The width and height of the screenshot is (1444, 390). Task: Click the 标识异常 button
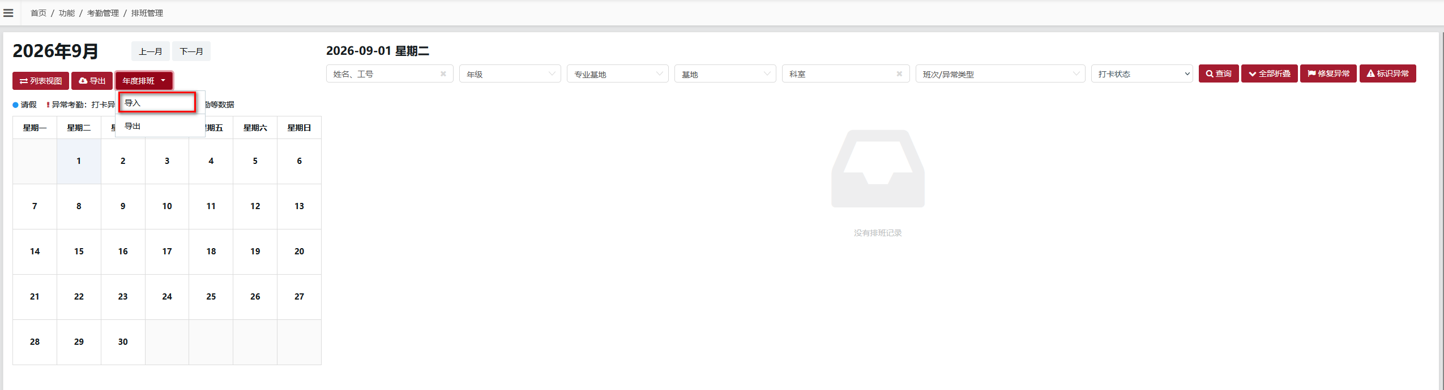(x=1388, y=73)
